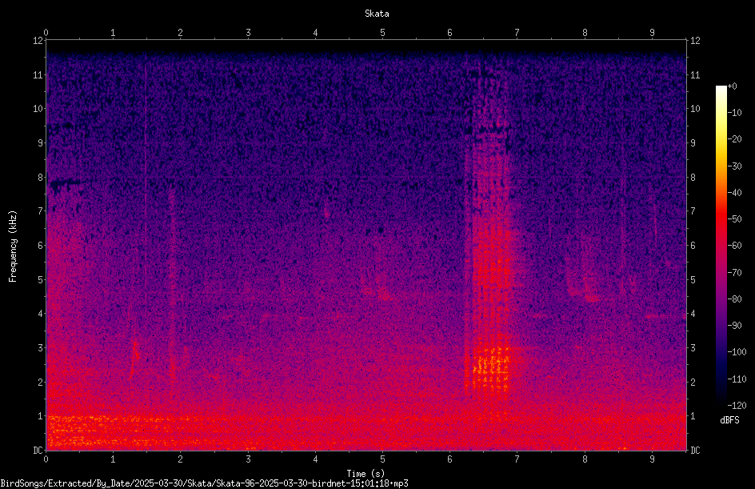Click "10" on the right frequency axis

pyautogui.click(x=695, y=109)
